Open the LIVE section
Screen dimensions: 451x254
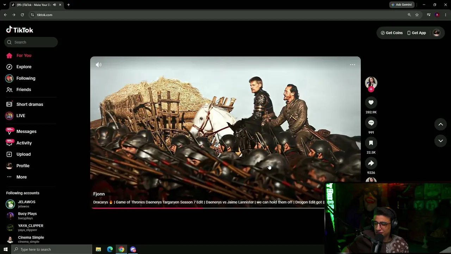click(x=21, y=116)
